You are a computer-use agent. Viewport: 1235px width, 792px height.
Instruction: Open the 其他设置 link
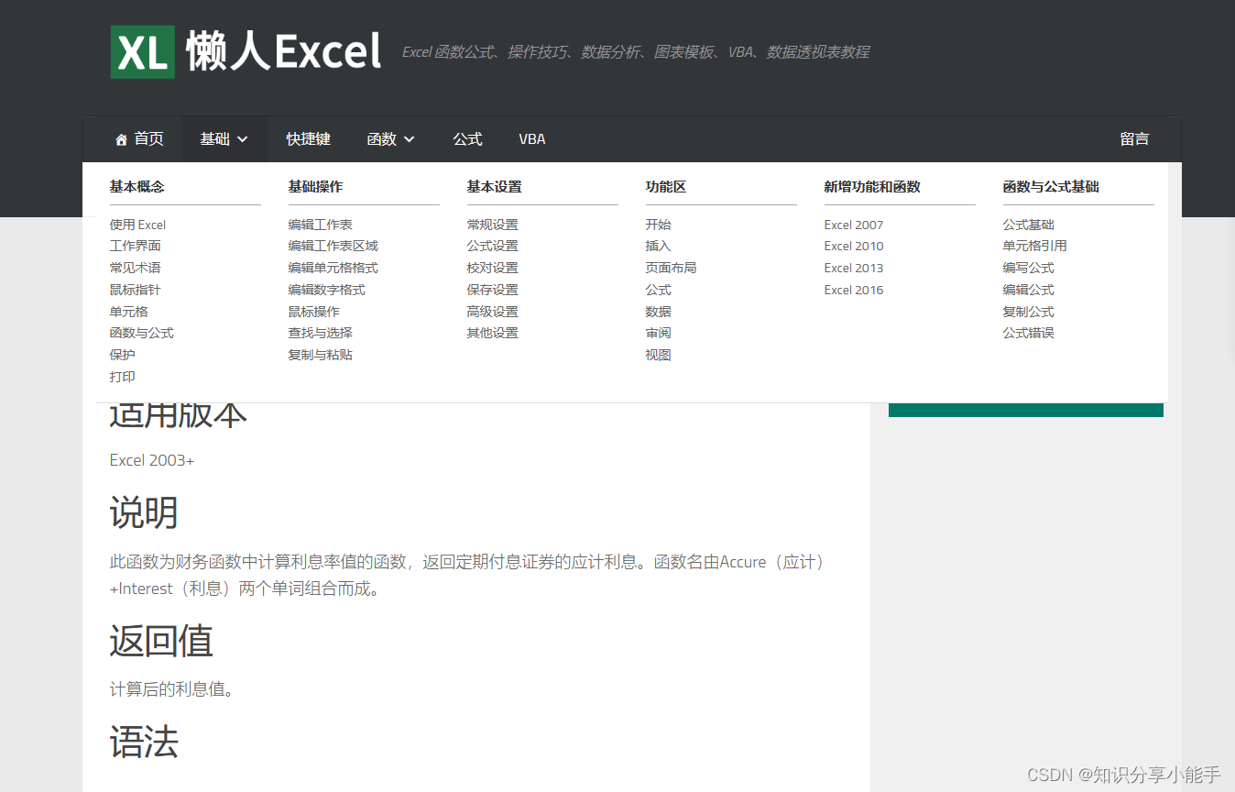coord(493,333)
